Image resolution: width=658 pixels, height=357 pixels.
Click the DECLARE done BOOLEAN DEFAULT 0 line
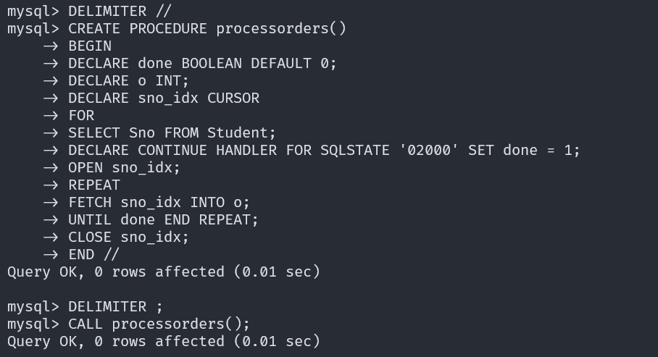click(x=202, y=64)
